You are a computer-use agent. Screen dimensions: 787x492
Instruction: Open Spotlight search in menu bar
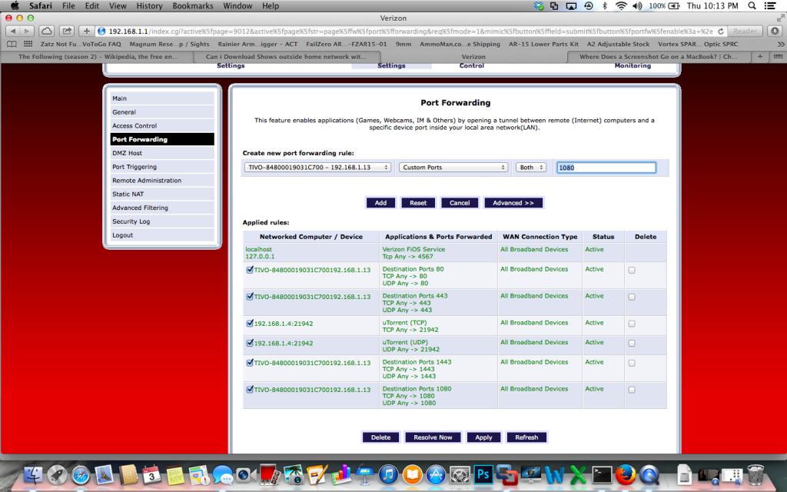(x=752, y=6)
